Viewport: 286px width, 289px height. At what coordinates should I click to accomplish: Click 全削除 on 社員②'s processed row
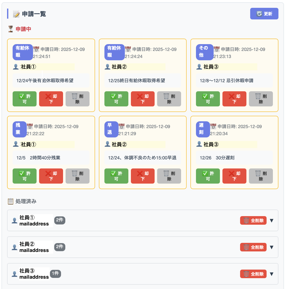point(253,247)
